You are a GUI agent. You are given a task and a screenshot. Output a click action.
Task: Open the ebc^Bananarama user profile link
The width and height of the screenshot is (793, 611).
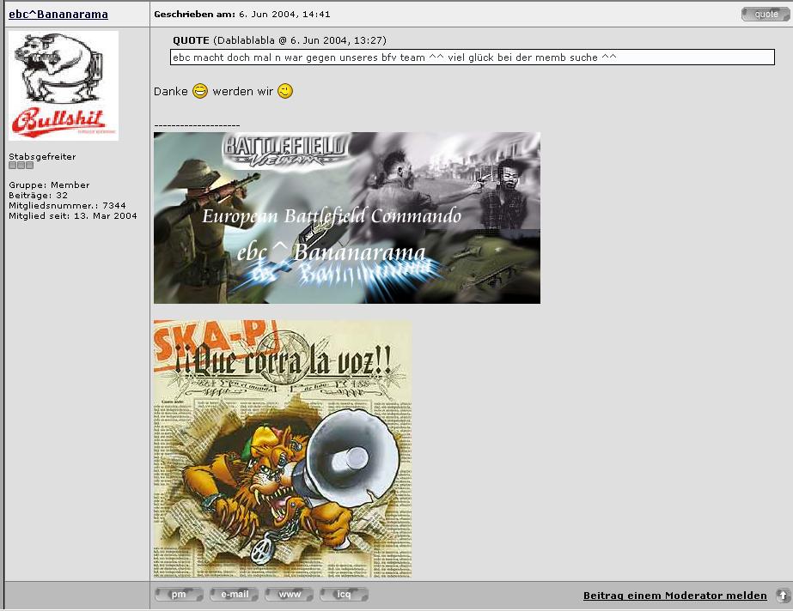tap(58, 14)
